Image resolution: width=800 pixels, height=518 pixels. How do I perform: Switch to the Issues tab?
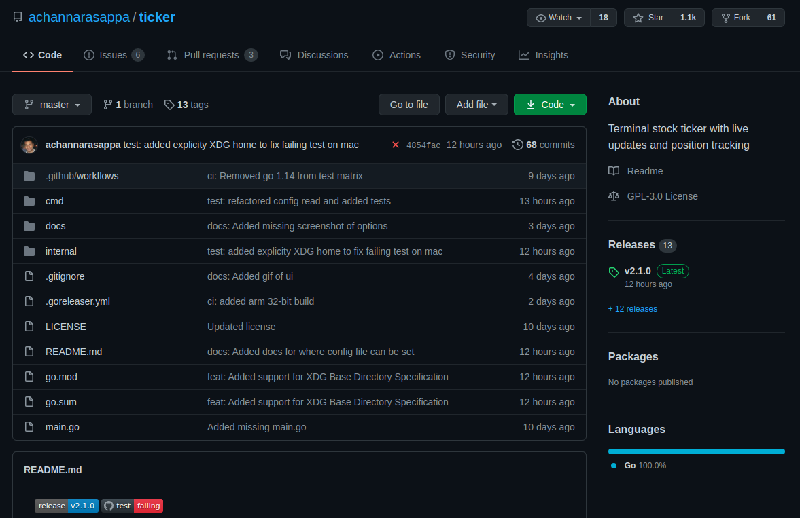[x=114, y=55]
